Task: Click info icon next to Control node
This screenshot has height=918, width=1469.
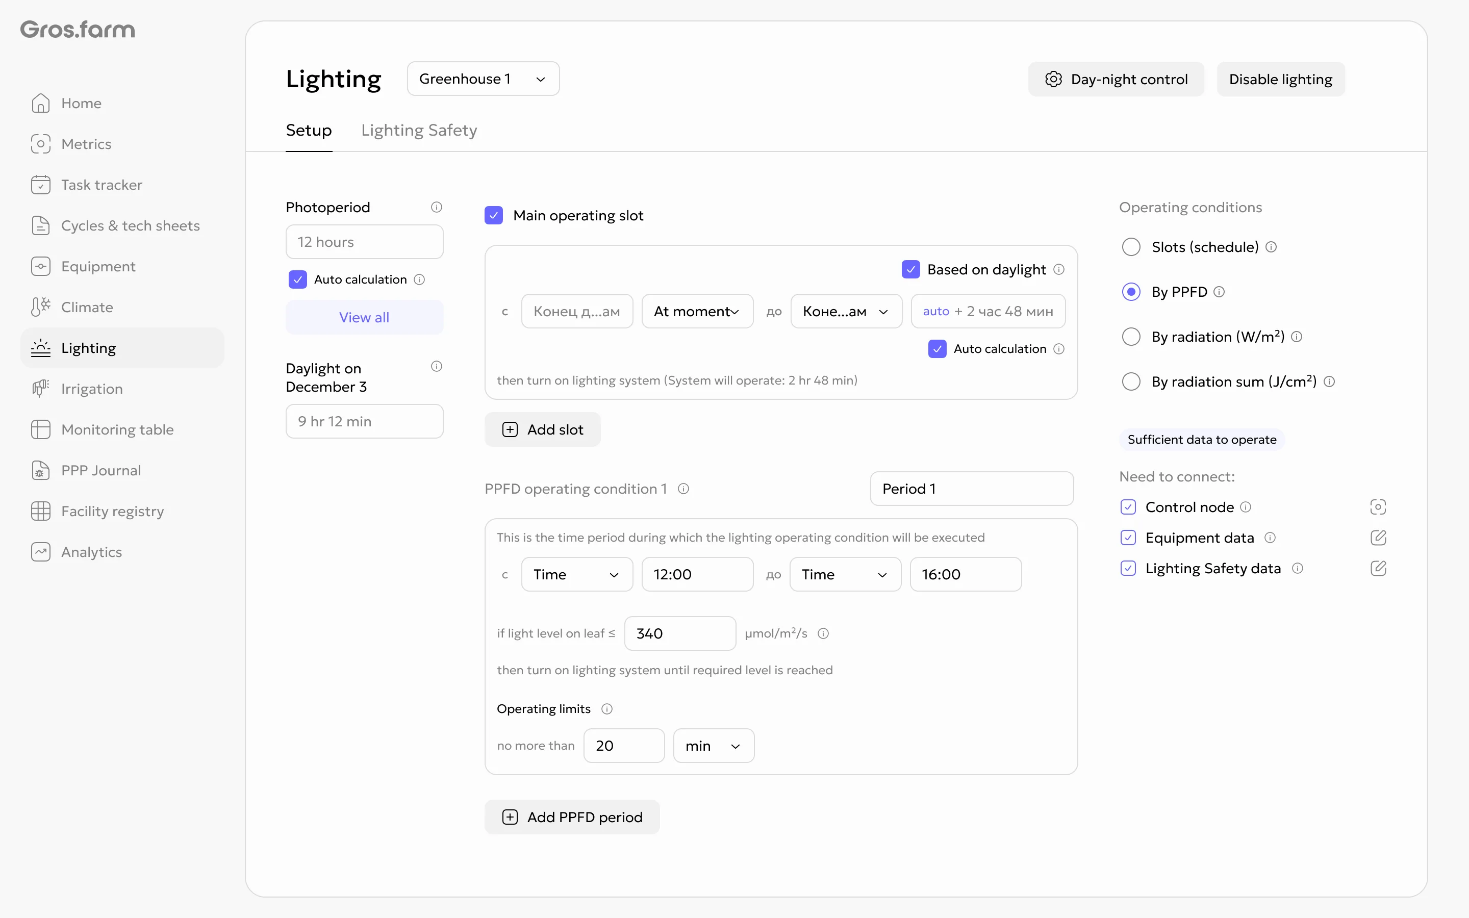Action: pyautogui.click(x=1246, y=507)
